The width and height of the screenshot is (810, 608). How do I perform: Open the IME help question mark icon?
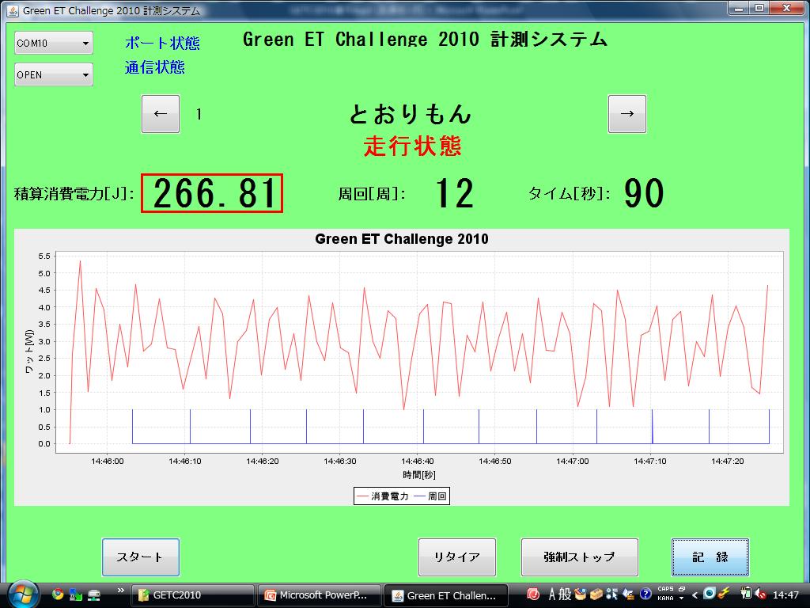(x=645, y=594)
